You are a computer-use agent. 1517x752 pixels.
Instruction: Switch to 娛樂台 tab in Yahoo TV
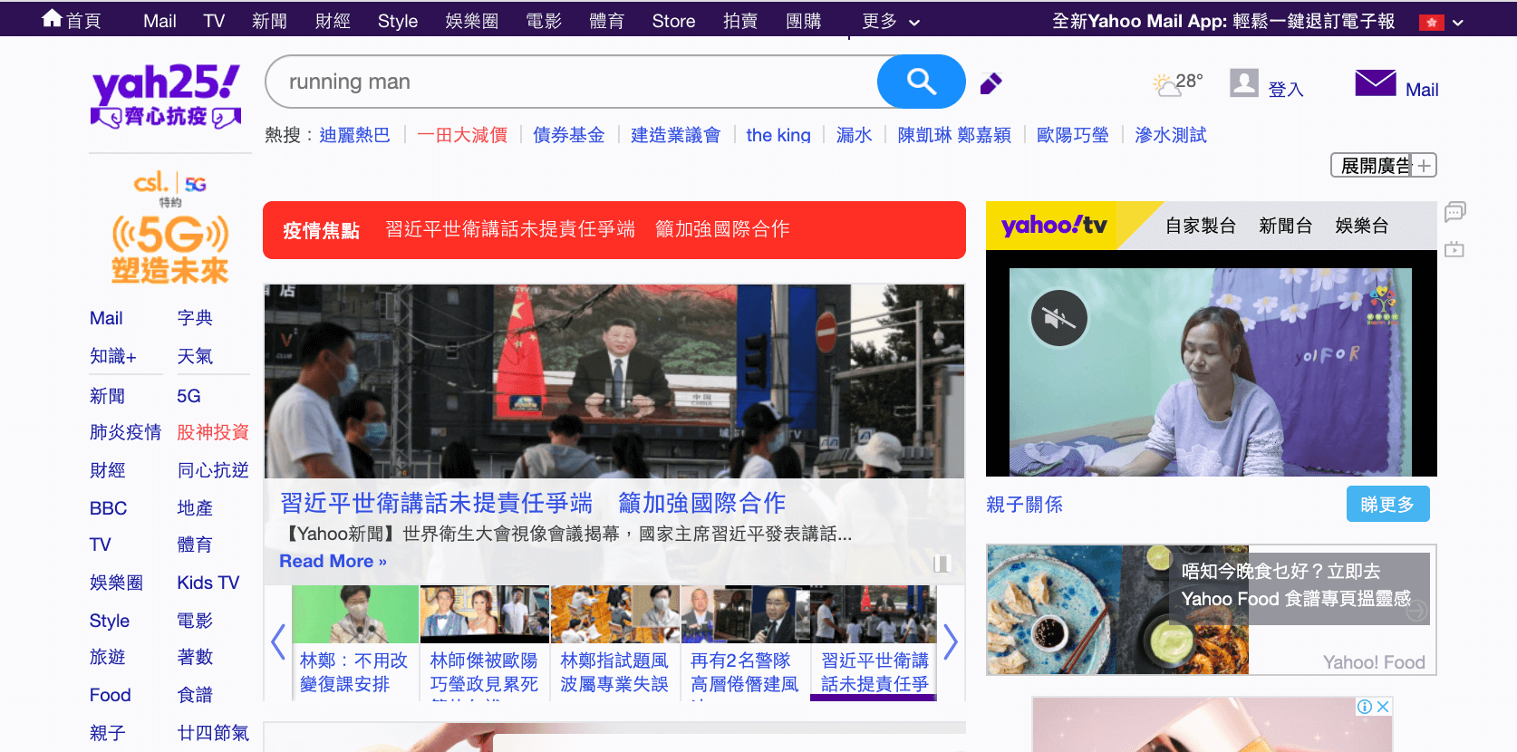[x=1361, y=226]
